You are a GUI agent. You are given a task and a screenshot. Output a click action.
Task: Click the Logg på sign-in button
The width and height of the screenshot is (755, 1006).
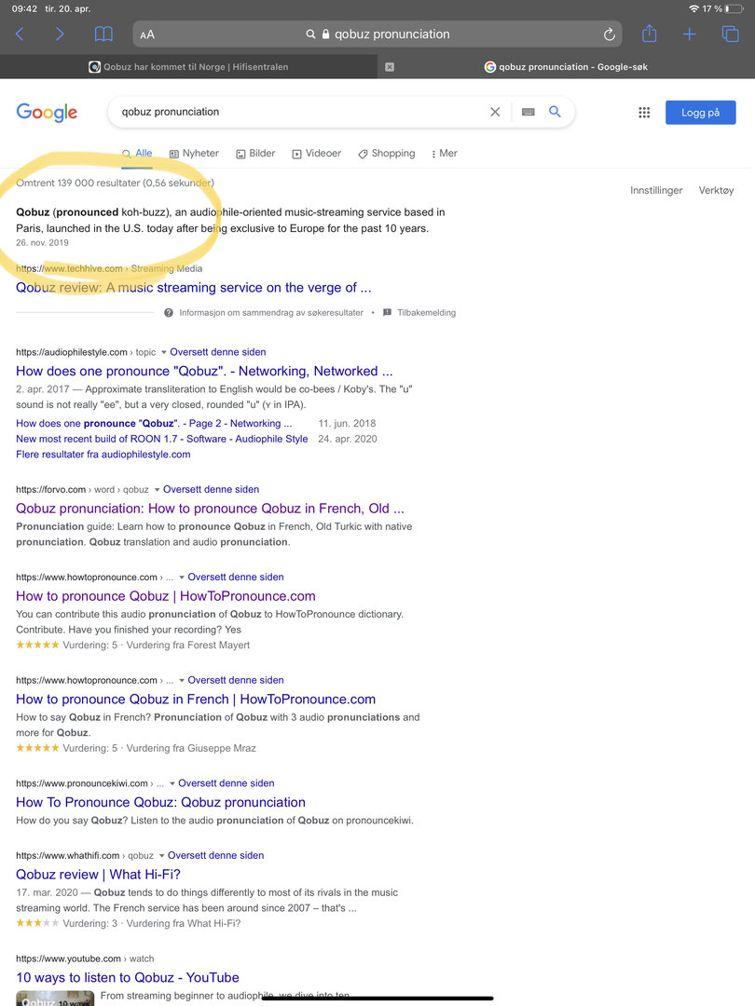[x=700, y=113]
